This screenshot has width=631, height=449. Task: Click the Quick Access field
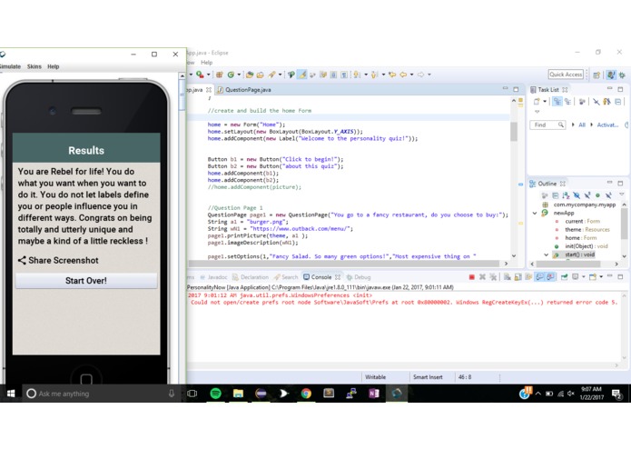pyautogui.click(x=566, y=75)
